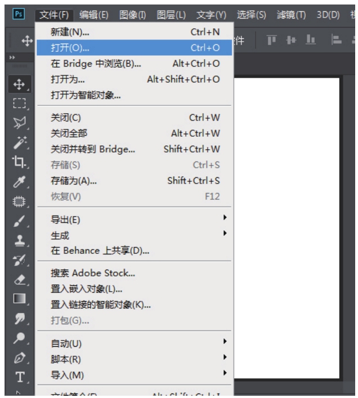
Task: Choose 在 Behance 上共享(D)...
Action: point(134,251)
